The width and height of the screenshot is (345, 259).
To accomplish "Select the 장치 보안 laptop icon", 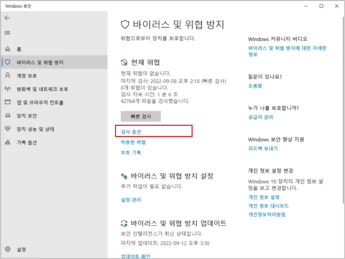I will 8,116.
